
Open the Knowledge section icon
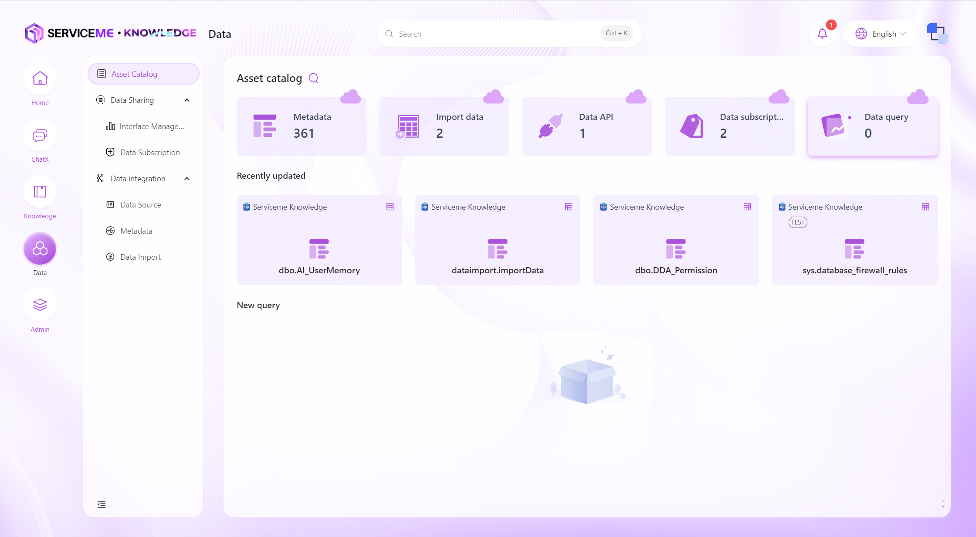pyautogui.click(x=40, y=192)
